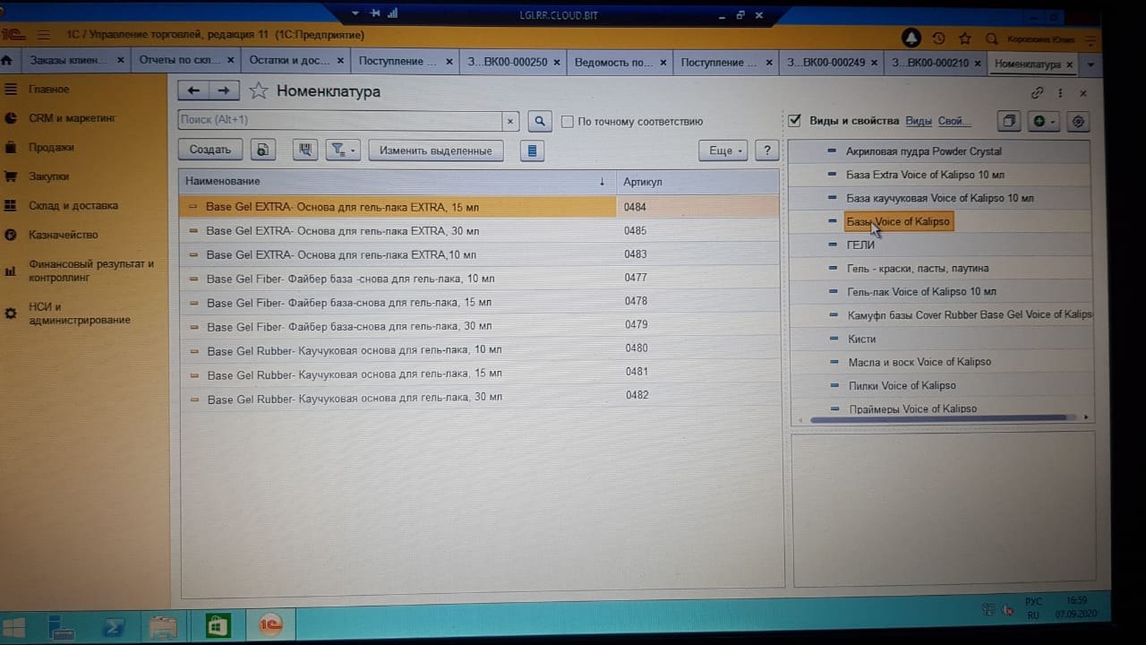Open File Explorer folder in taskbar
Screen dimensions: 1146x645
(163, 625)
